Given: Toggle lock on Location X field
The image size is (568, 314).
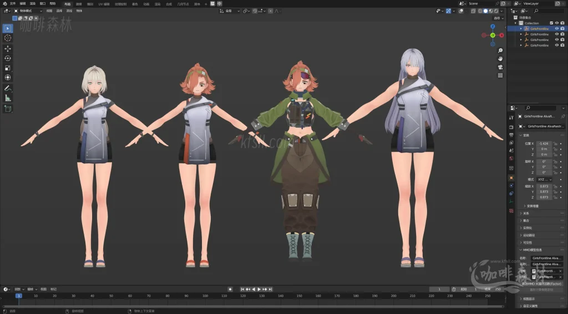Looking at the screenshot, I should pos(555,143).
